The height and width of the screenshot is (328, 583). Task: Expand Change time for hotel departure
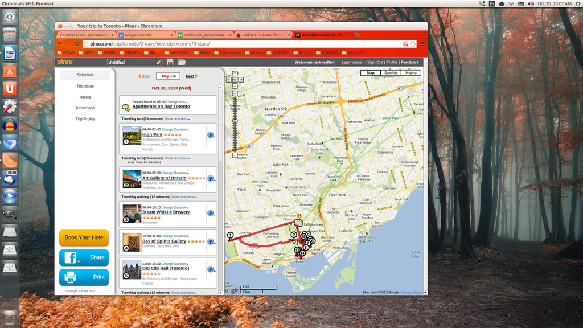[176, 102]
